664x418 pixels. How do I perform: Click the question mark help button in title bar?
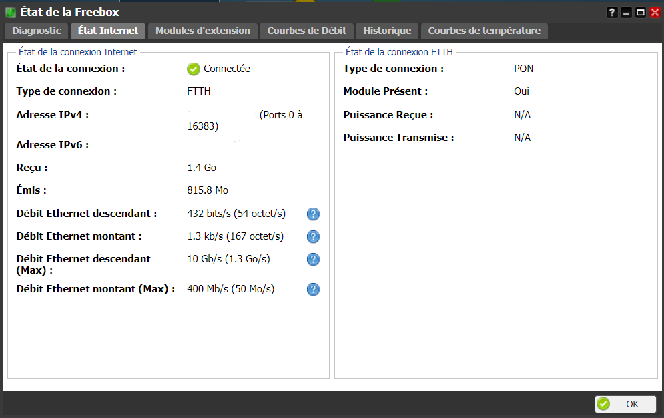(x=611, y=12)
